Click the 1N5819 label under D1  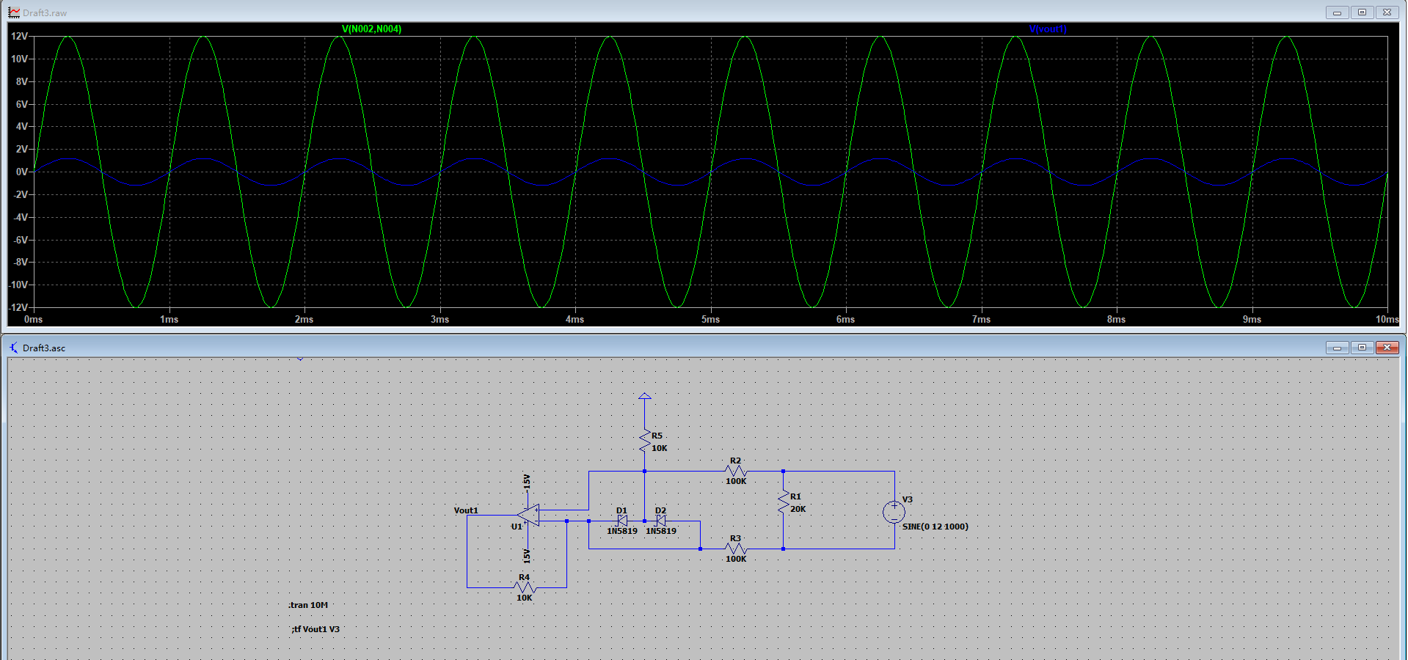coord(622,531)
